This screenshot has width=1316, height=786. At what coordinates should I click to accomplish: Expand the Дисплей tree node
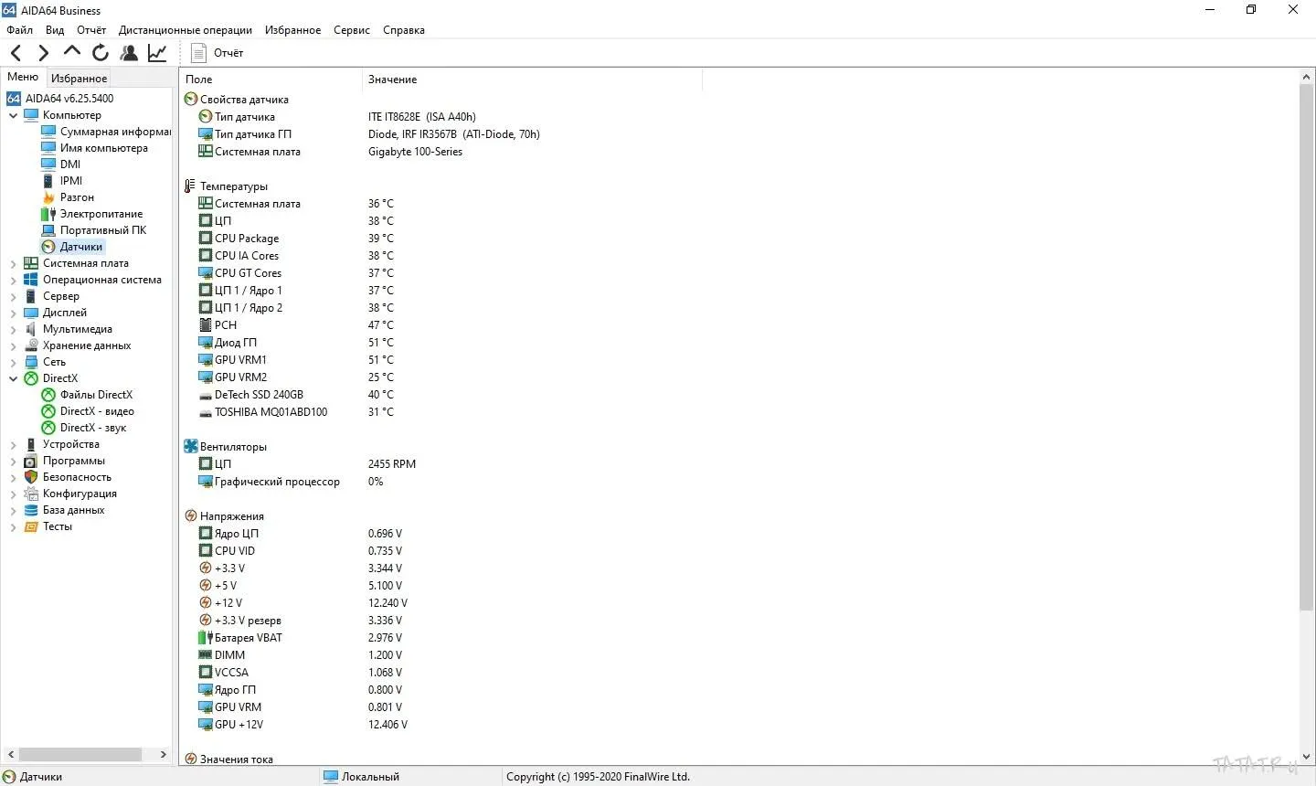[x=13, y=313]
